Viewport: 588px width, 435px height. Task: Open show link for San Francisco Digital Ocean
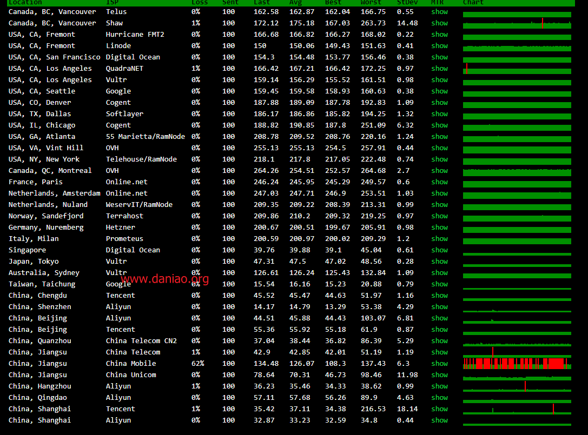click(x=439, y=57)
